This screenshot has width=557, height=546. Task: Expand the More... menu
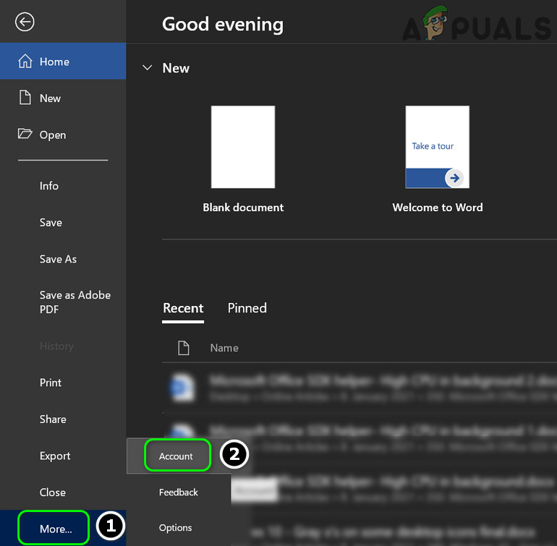[63, 528]
